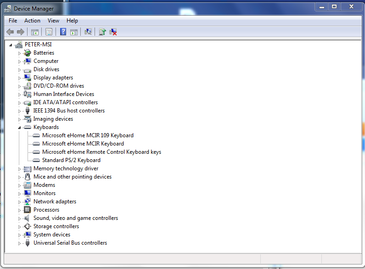This screenshot has width=365, height=269.
Task: Click the Back arrow in the toolbar
Action: (x=10, y=32)
